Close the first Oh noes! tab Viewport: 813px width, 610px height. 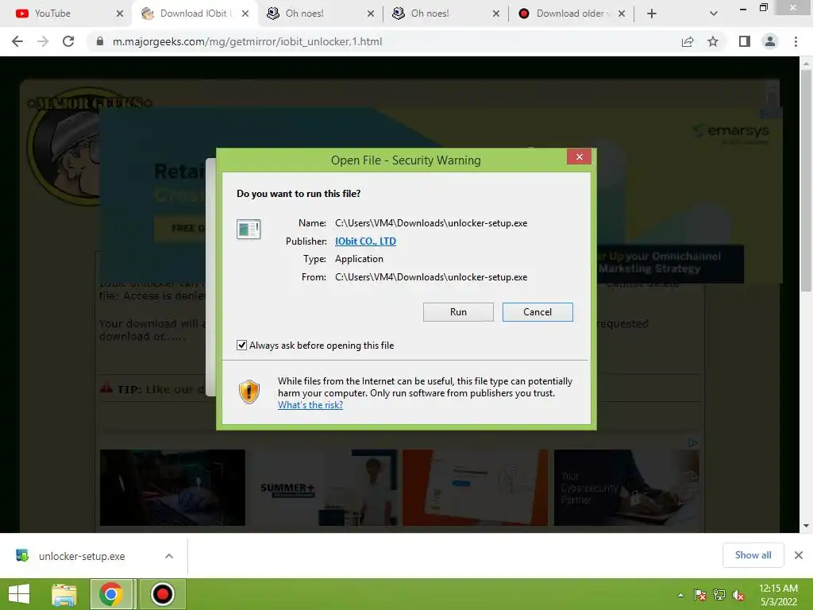(x=371, y=14)
